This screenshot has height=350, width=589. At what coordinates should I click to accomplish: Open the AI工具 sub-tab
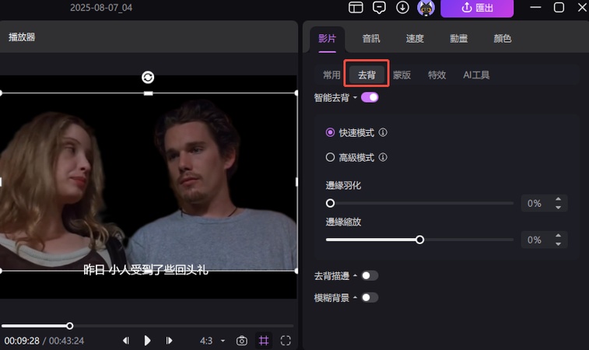(x=476, y=75)
